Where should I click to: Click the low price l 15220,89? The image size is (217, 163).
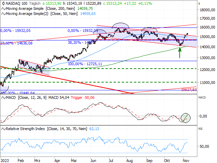[93, 3]
